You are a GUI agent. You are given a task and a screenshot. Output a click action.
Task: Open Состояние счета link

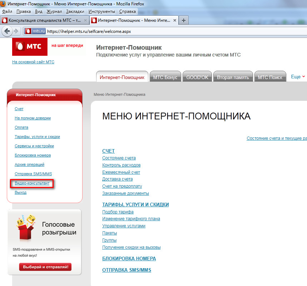click(119, 158)
